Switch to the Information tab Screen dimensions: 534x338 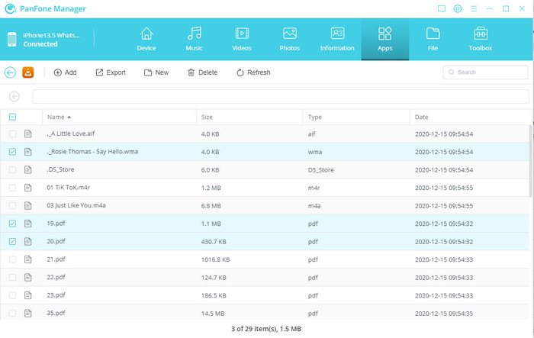click(337, 39)
